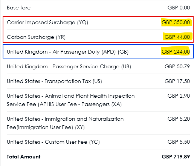Click the GBP 2.90 amount
The image size is (194, 166).
click(179, 96)
